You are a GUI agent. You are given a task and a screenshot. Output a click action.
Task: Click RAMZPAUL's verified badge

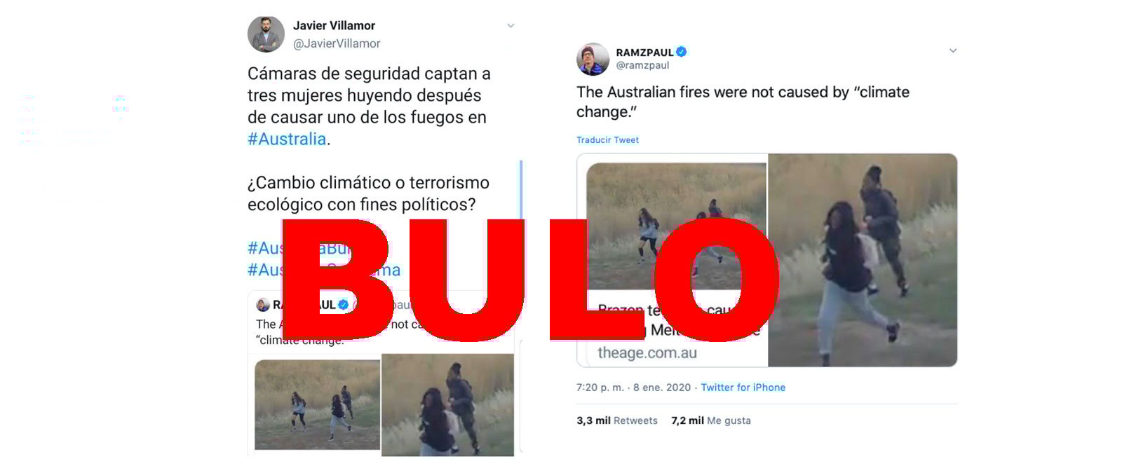682,52
